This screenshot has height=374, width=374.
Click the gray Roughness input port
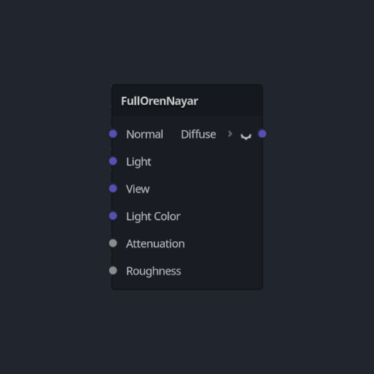[x=113, y=270]
